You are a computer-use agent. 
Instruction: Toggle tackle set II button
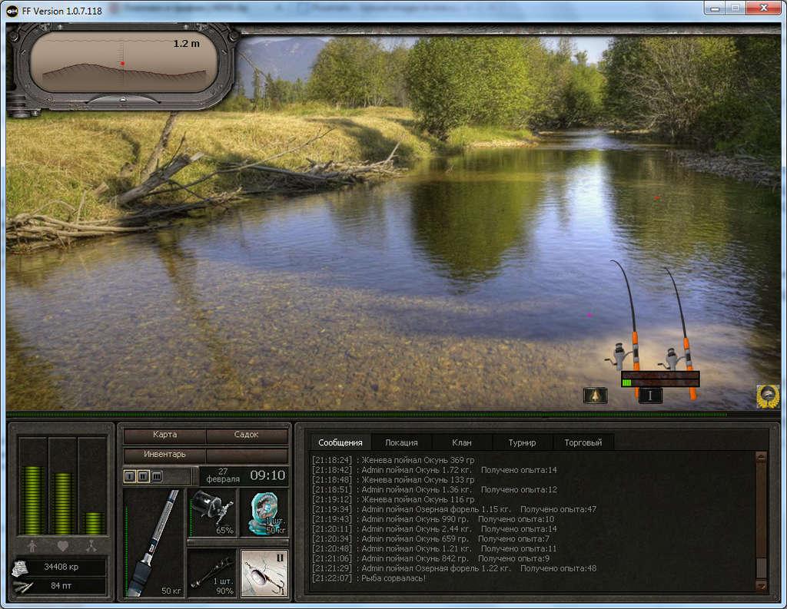click(143, 475)
